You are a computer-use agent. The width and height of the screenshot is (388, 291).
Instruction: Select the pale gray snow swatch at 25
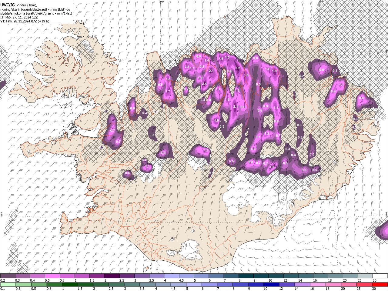coord(365,276)
